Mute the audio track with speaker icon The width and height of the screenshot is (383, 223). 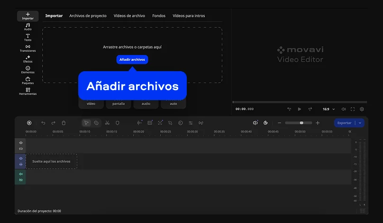(21, 174)
